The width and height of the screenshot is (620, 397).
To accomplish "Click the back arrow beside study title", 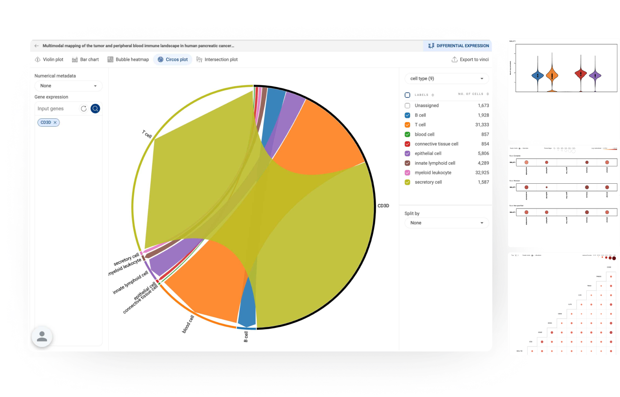I will (37, 46).
